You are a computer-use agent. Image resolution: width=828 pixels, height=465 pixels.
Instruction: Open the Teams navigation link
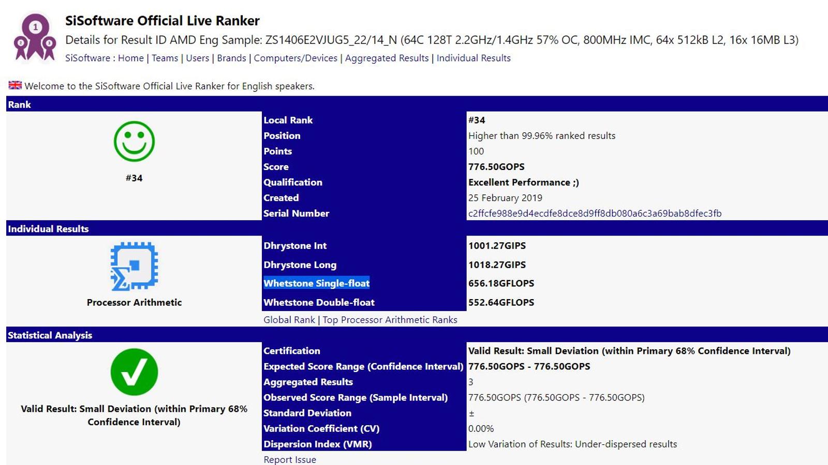[x=165, y=58]
